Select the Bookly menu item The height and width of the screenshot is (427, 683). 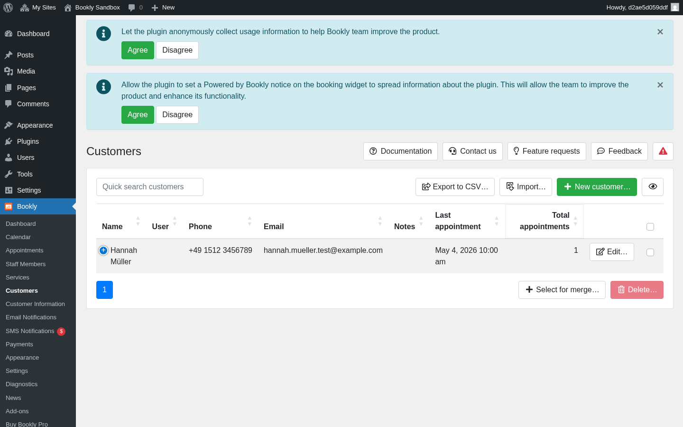click(x=38, y=206)
